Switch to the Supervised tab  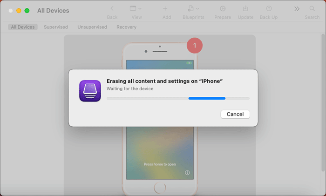56,27
